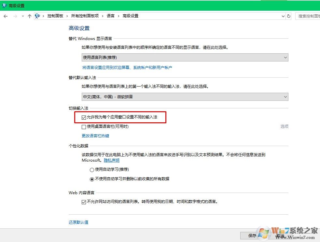Screen dimensions: 320x242
Task: Click the Refresh button beside address bar
Action: pyautogui.click(x=288, y=16)
